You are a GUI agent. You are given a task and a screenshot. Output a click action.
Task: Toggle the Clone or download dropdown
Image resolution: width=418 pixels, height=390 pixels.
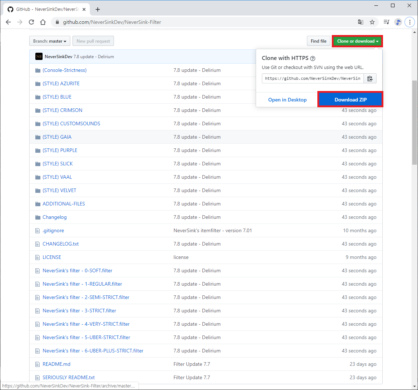coord(357,41)
